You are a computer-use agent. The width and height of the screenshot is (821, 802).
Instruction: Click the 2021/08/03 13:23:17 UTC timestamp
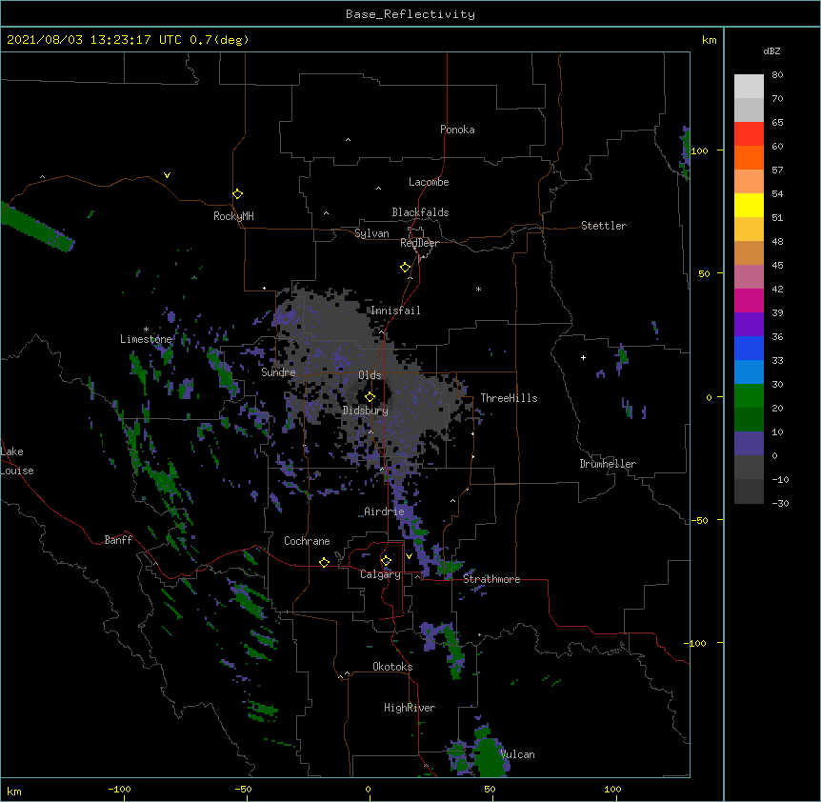94,40
